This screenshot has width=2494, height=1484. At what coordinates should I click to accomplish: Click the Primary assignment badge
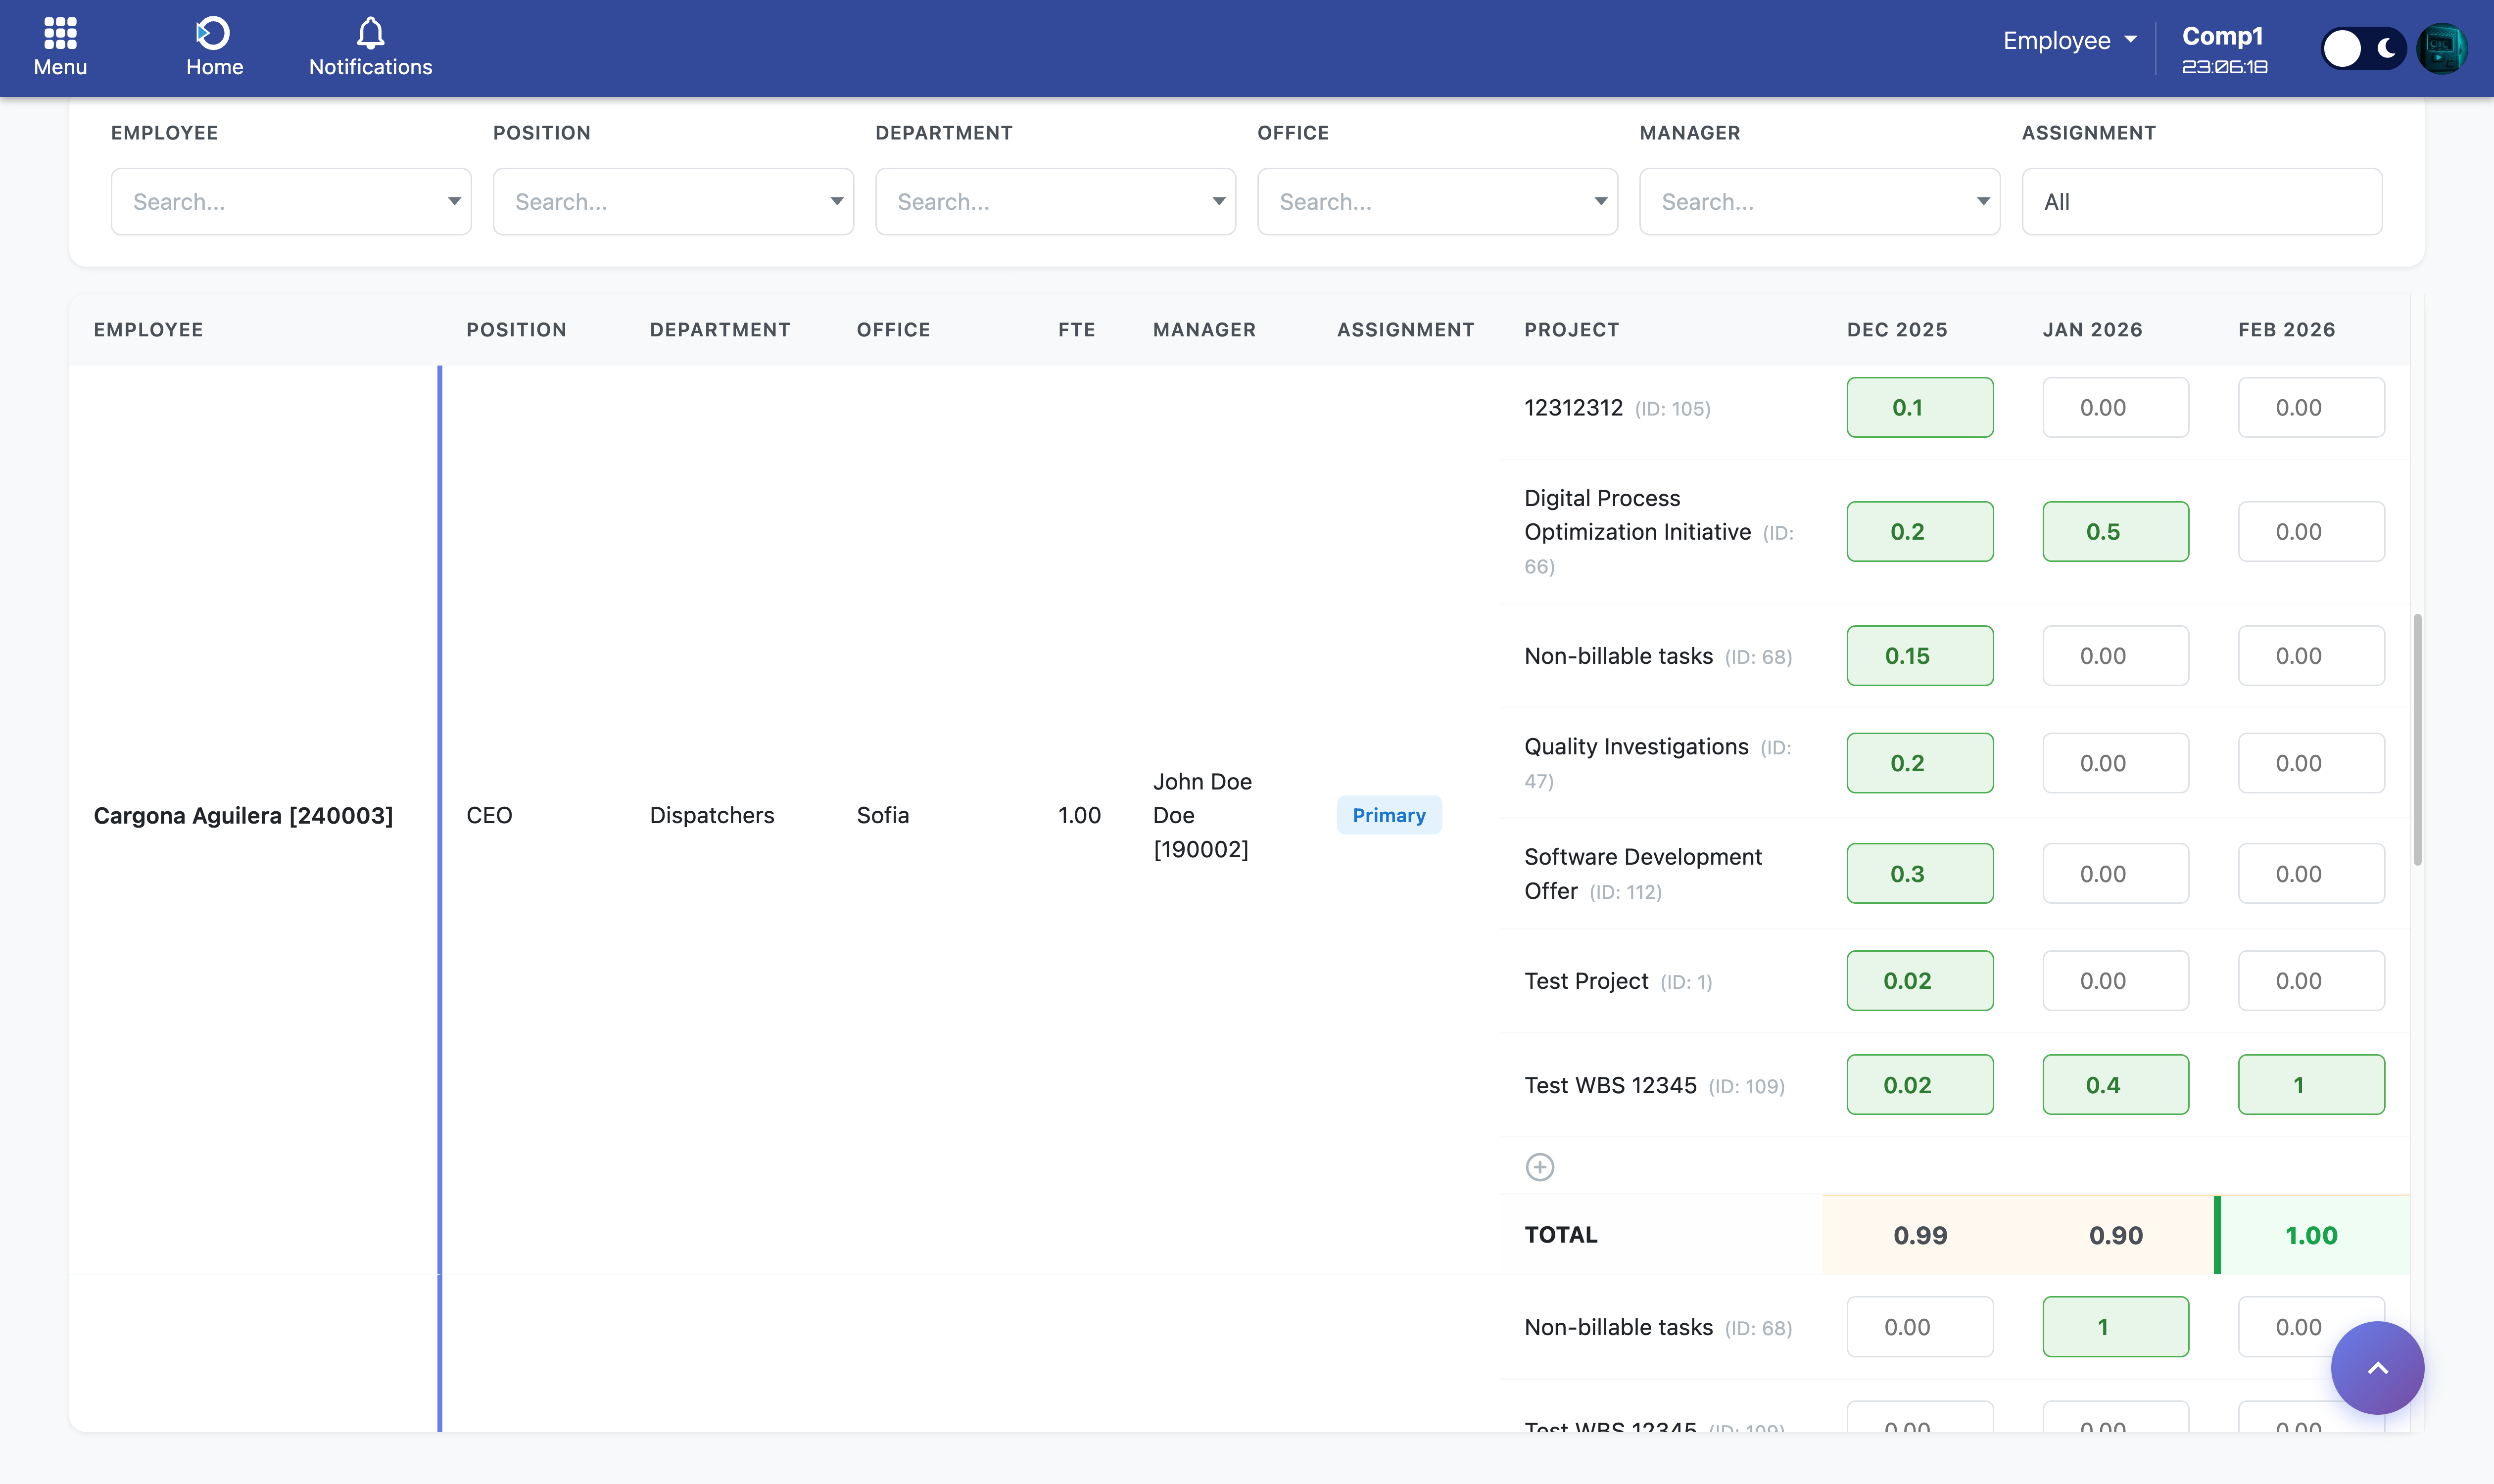[1389, 815]
